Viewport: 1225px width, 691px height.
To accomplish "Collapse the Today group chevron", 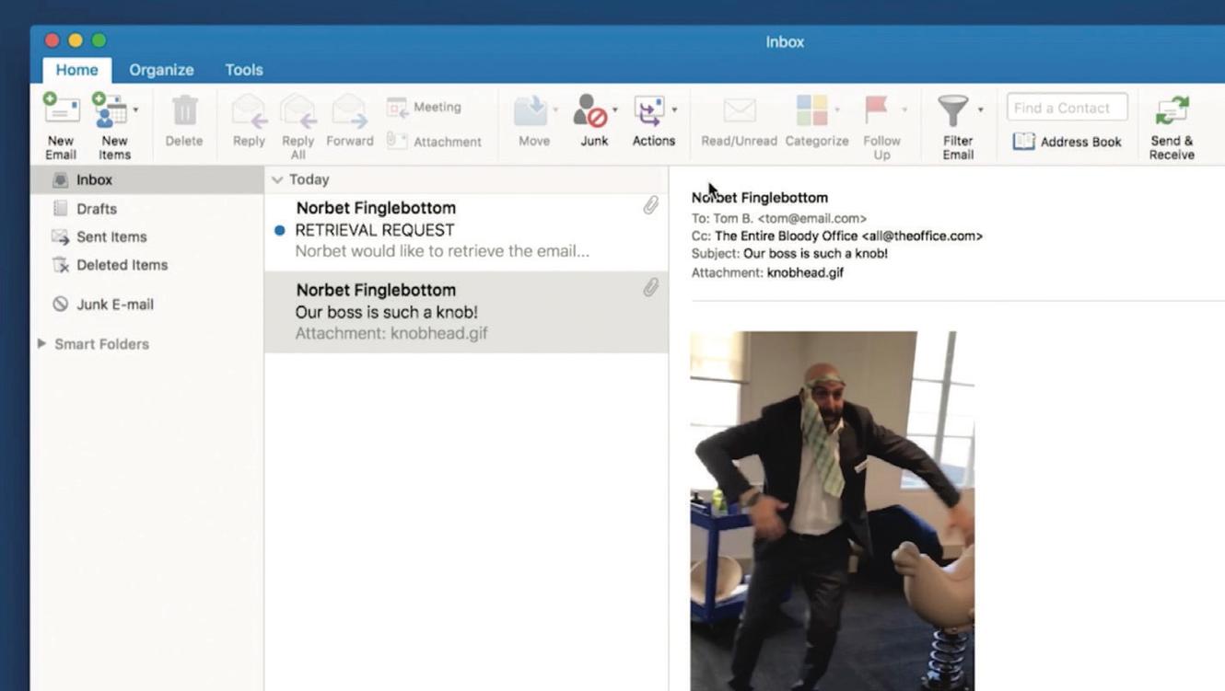I will coord(277,180).
